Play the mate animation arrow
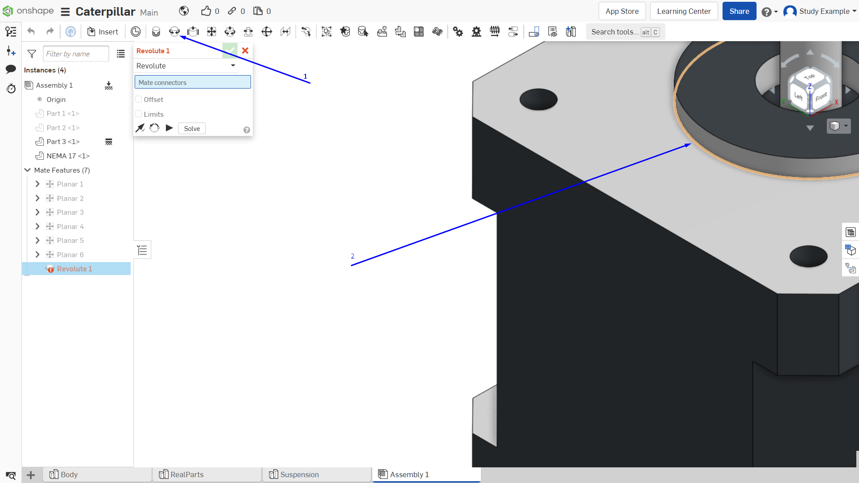 pyautogui.click(x=169, y=128)
